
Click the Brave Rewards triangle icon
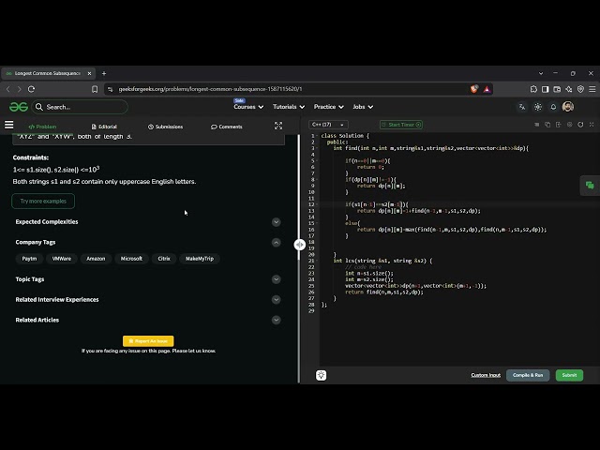click(x=487, y=89)
